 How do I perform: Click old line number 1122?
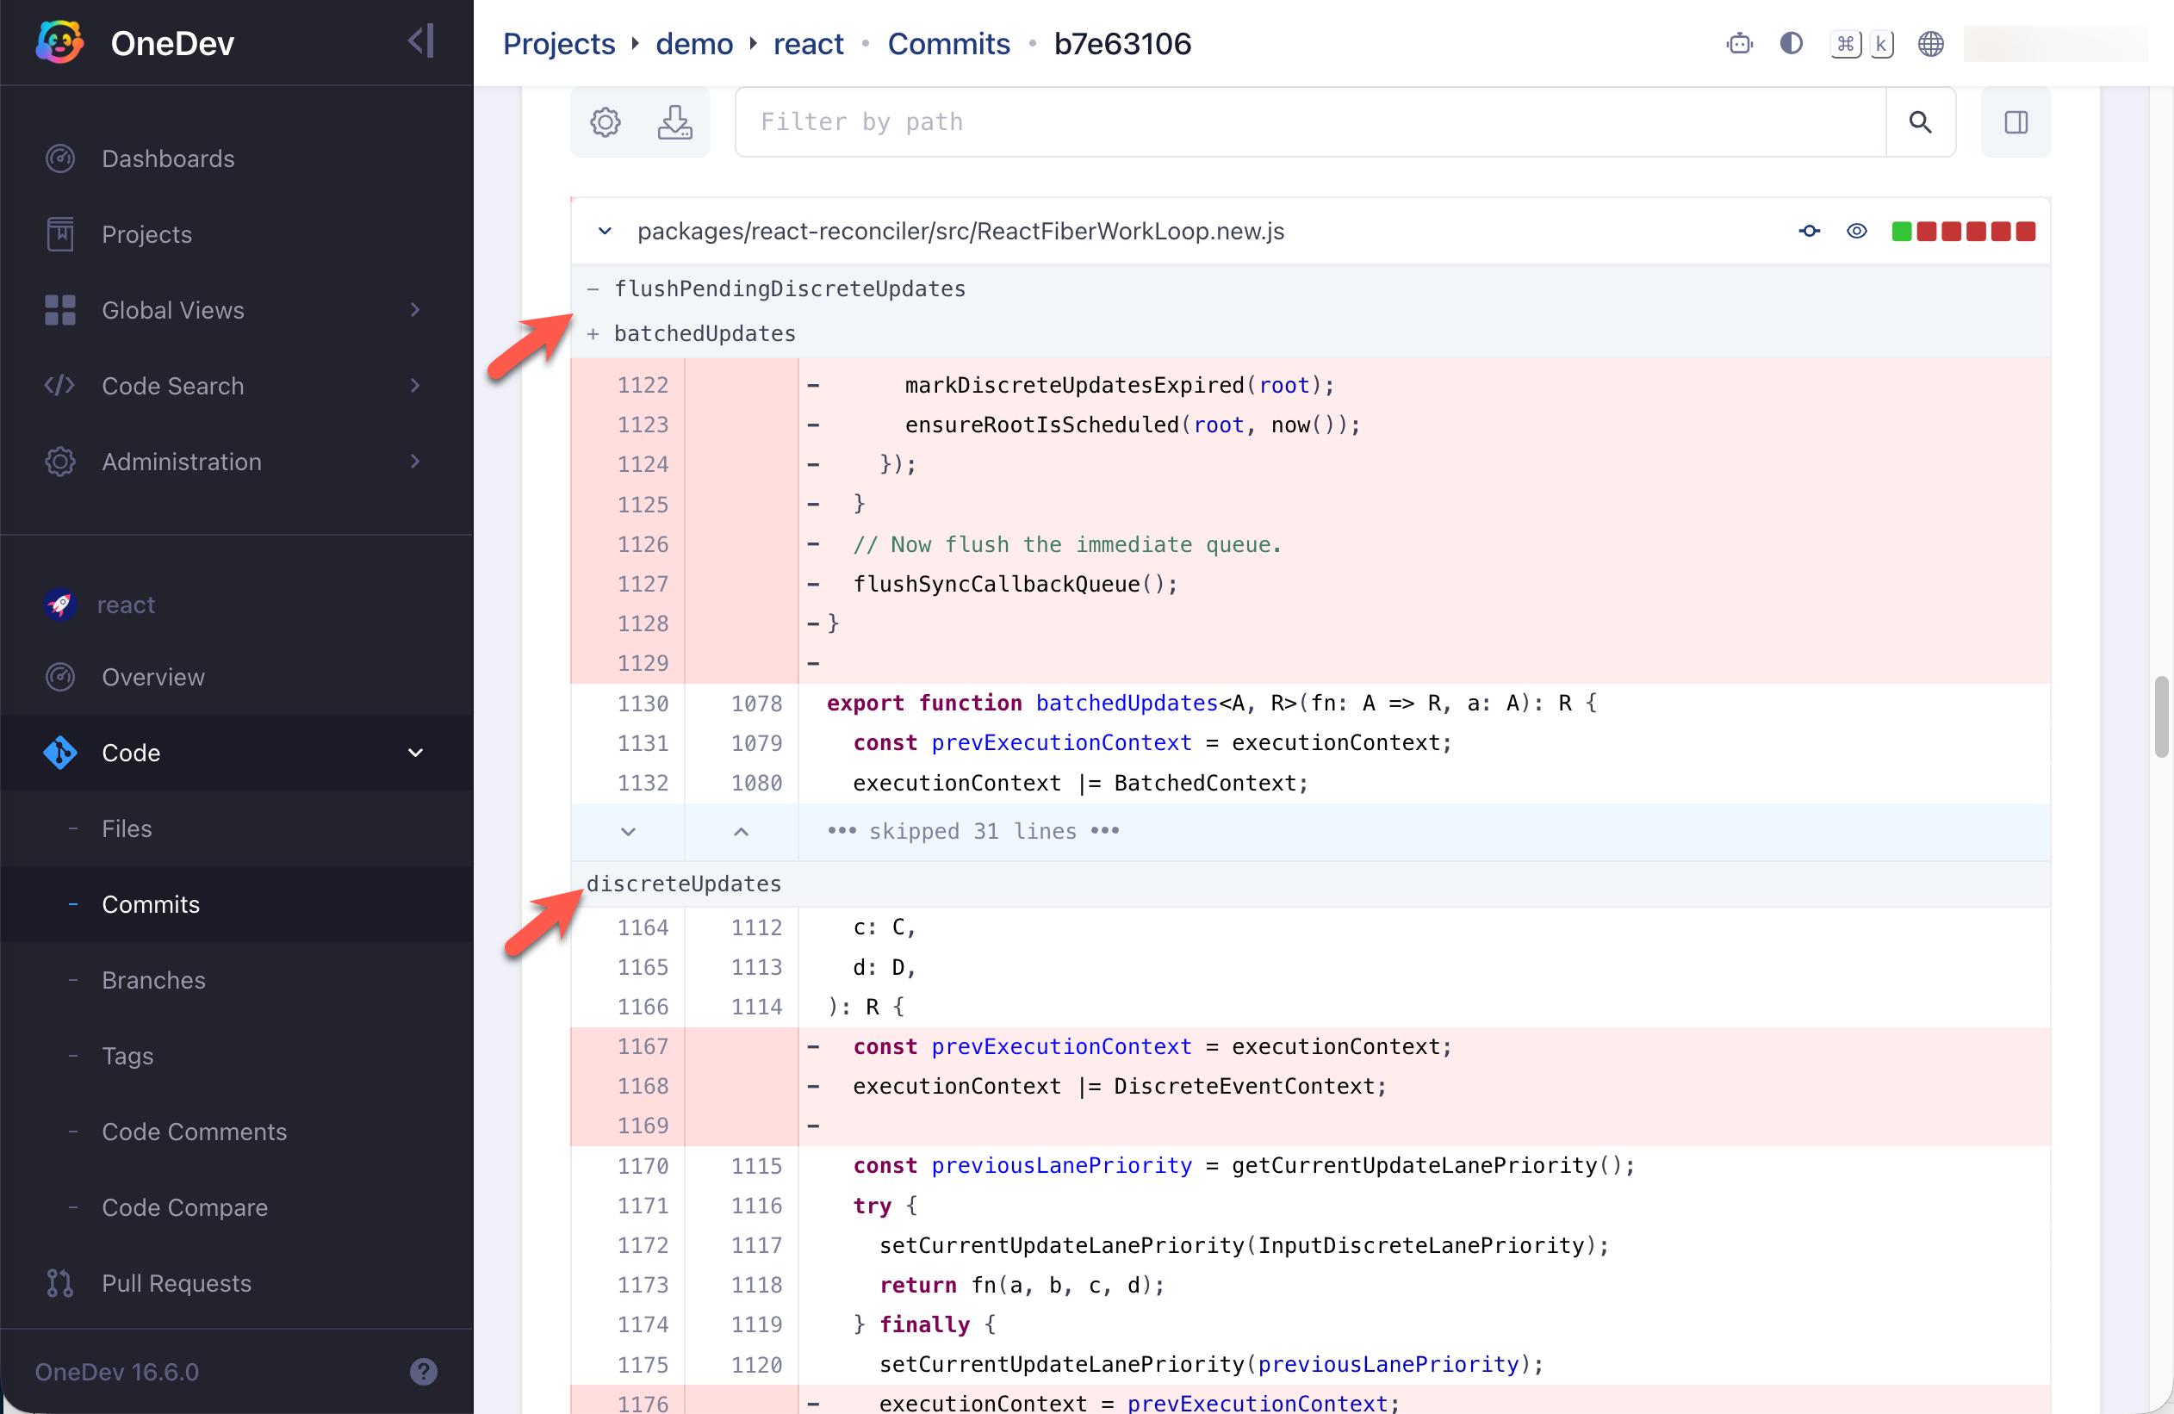point(643,385)
